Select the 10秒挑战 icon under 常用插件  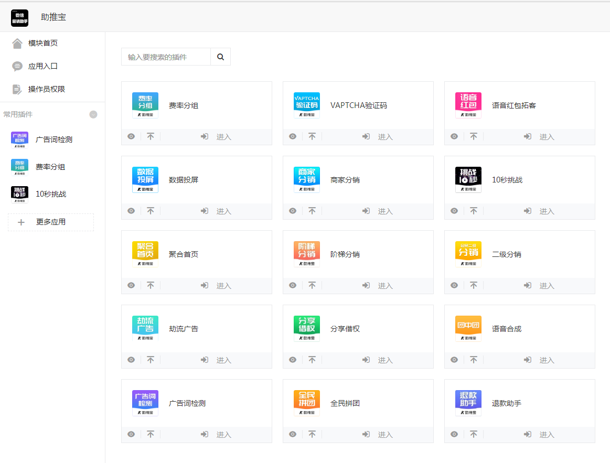click(x=19, y=194)
